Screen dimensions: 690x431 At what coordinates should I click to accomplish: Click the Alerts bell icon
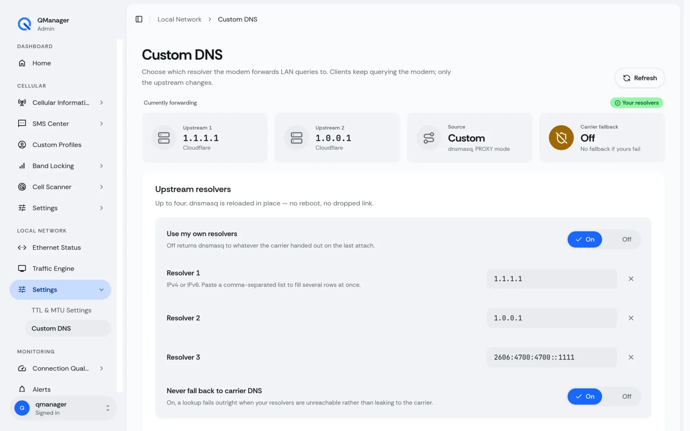coord(22,390)
